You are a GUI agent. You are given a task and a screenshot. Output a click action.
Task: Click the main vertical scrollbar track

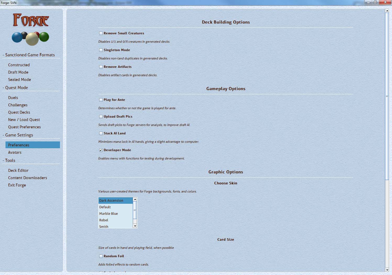point(387,223)
